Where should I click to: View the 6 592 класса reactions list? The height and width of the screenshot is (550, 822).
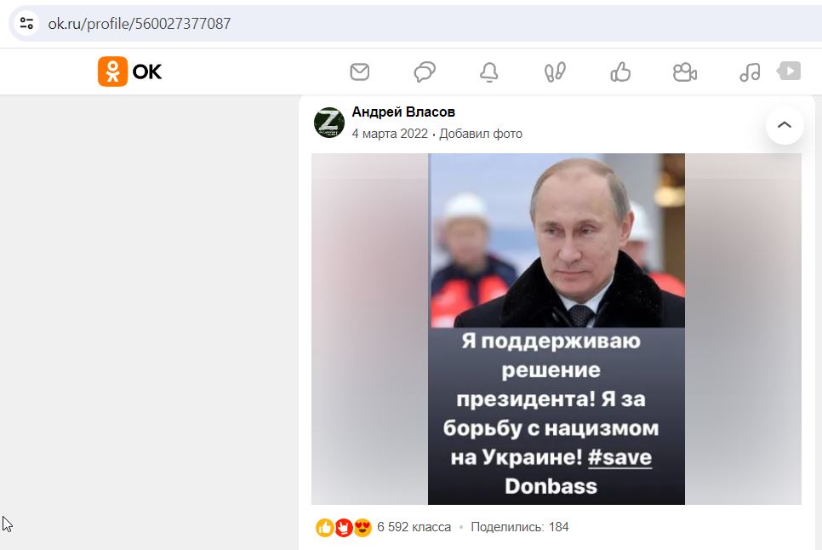414,527
